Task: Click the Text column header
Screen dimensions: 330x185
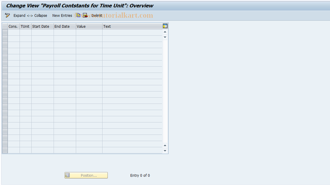Action: [132, 26]
